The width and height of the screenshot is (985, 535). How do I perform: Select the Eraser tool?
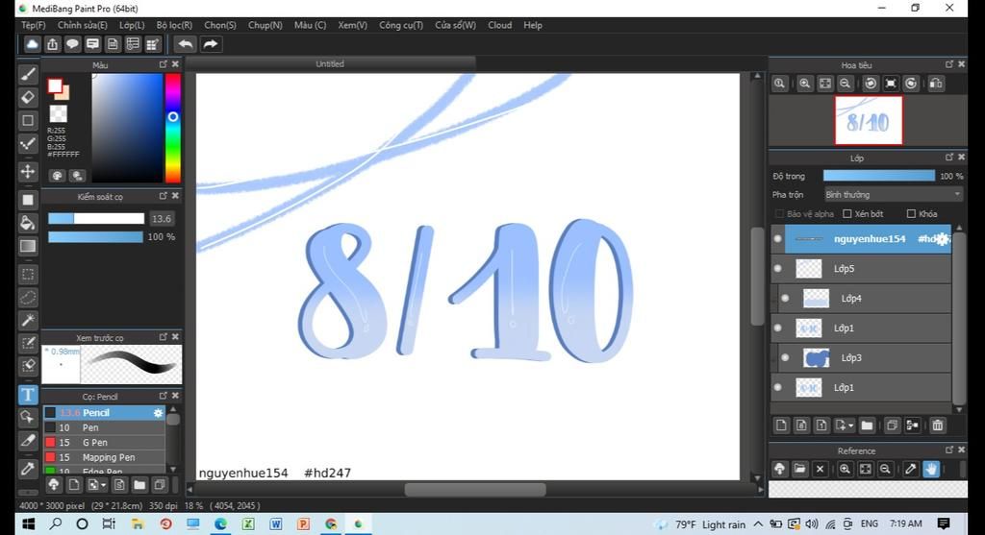coord(28,97)
